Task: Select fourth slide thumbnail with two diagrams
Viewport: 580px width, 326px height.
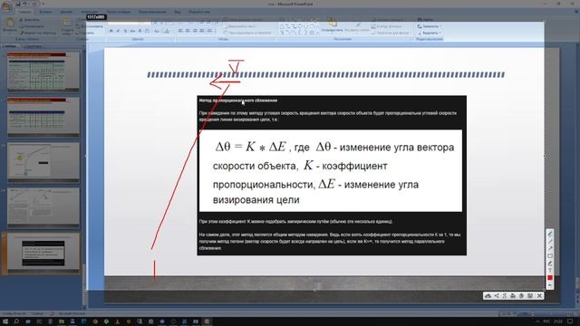Action: click(43, 207)
